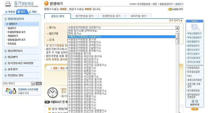Open 오류시조치방안 quick link
Screen dimensions: 208x113
coord(194,80)
